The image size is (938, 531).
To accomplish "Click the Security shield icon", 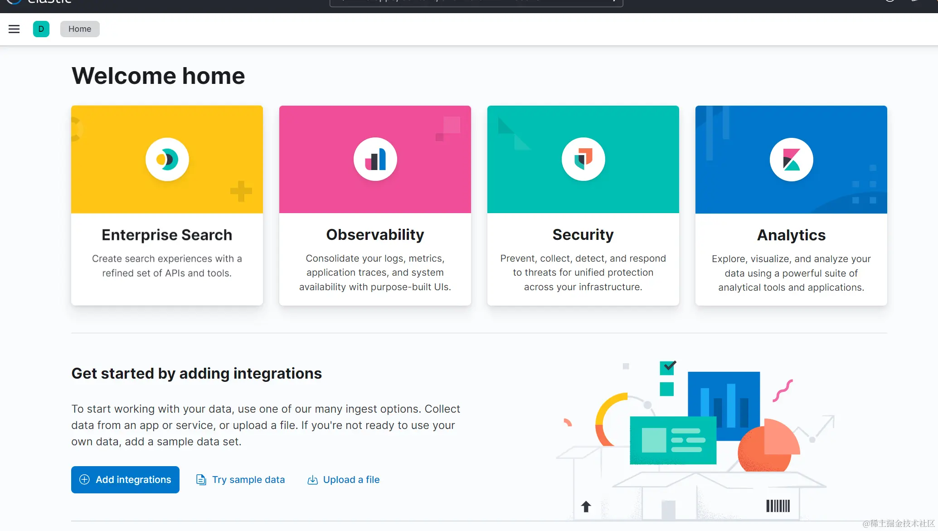I will [583, 159].
